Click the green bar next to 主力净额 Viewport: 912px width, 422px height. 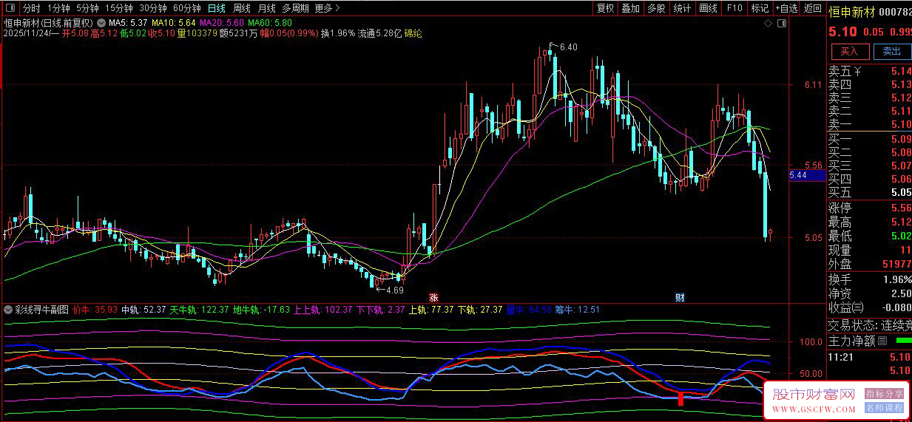903,341
